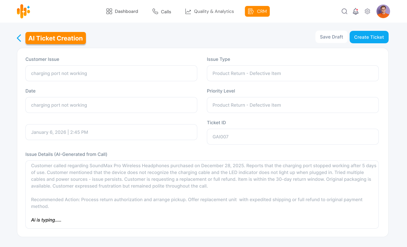Click the Ticket ID field GAI007

pos(293,137)
